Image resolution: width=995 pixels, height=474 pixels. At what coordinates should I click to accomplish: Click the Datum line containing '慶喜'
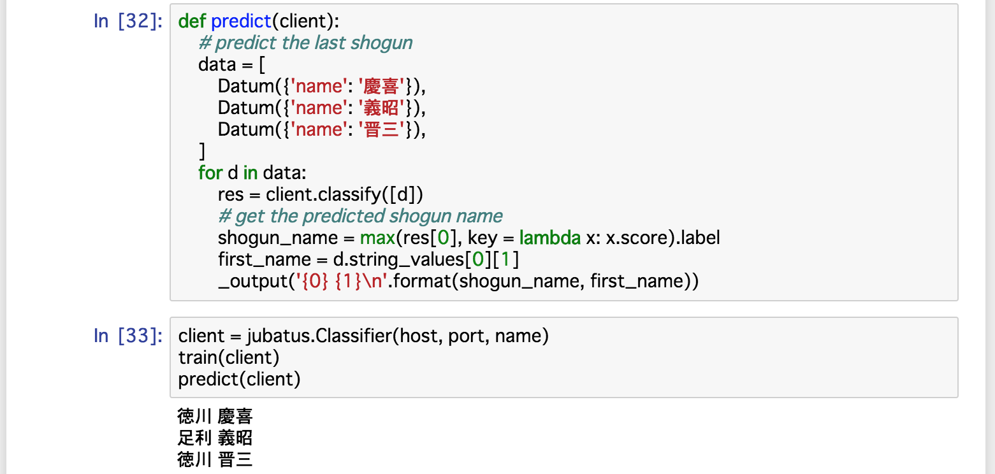coord(321,86)
